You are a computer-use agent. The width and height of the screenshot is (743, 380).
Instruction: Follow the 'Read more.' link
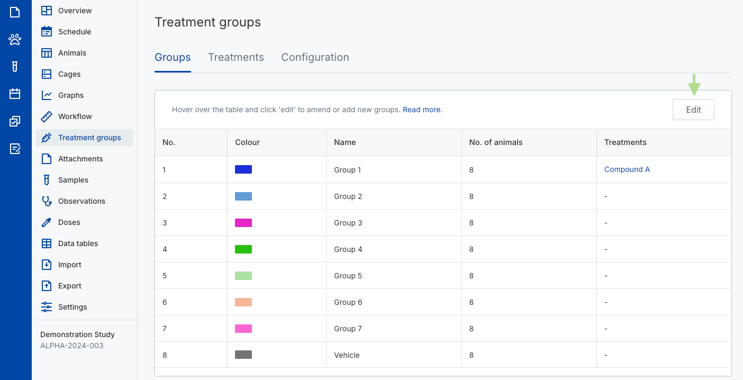tap(422, 110)
